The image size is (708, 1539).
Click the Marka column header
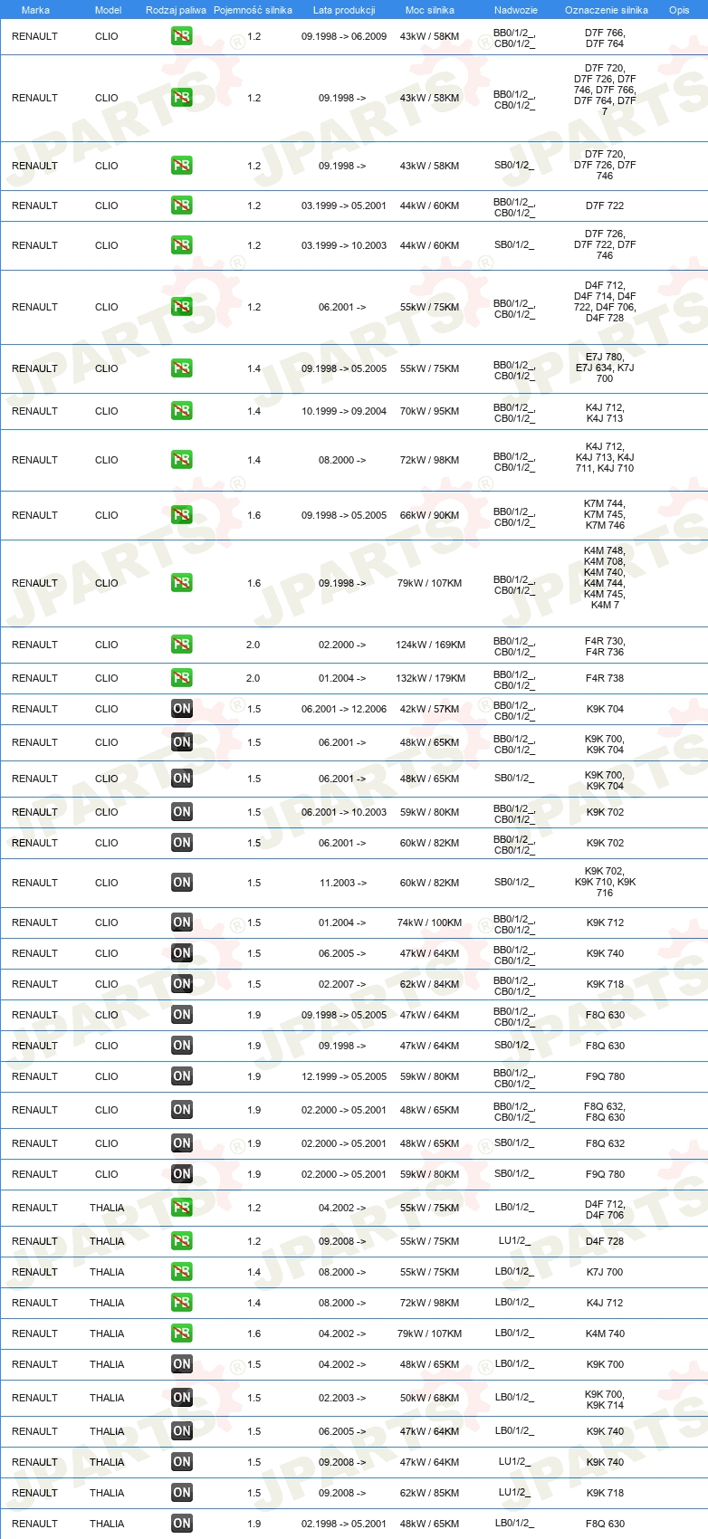[35, 10]
